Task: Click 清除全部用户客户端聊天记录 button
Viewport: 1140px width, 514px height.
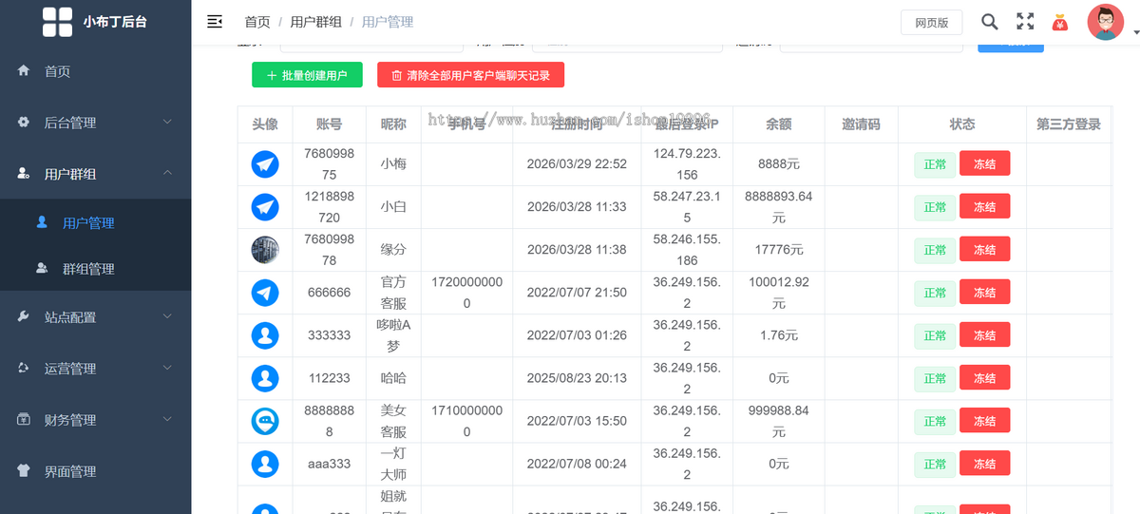Action: tap(470, 75)
